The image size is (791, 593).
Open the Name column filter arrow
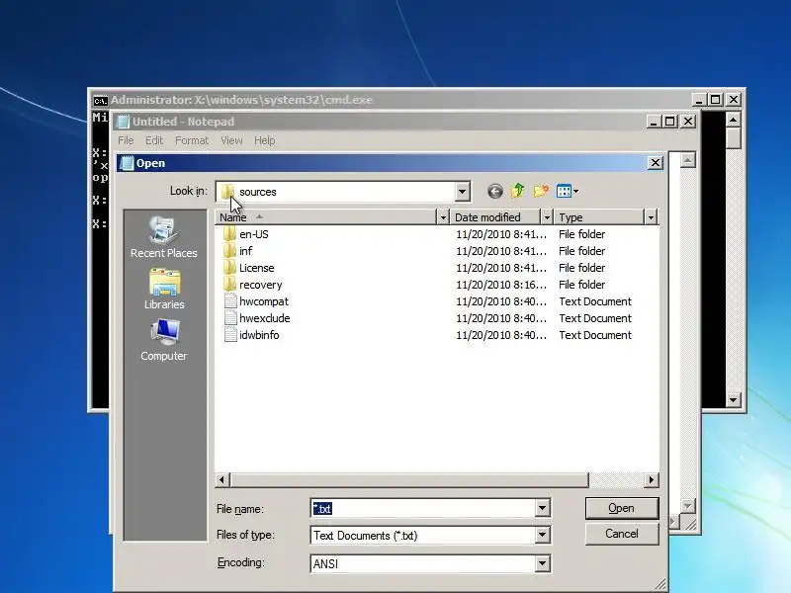tap(442, 217)
